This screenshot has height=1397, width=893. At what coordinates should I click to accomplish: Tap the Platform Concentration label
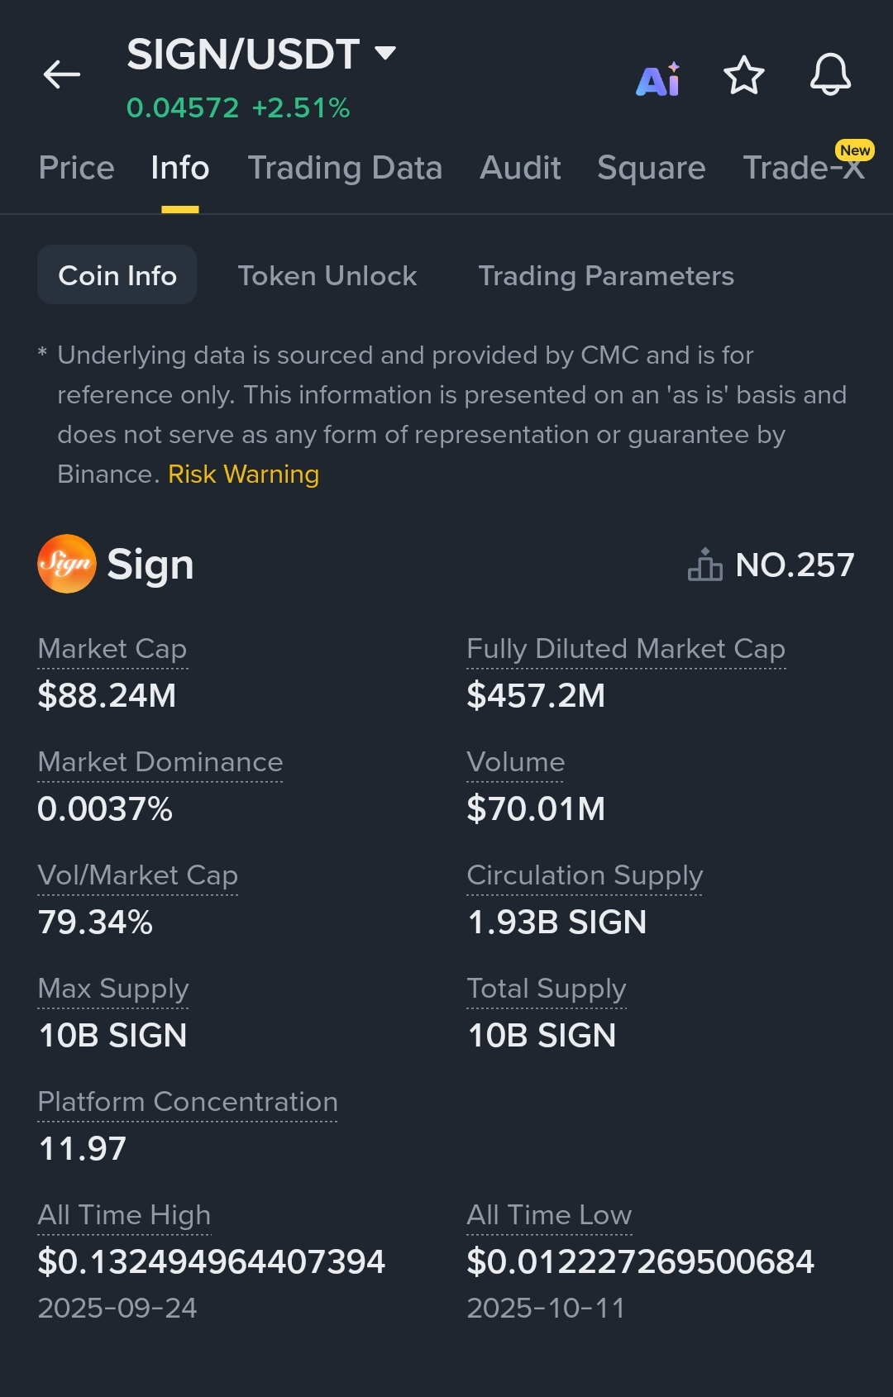click(188, 1102)
